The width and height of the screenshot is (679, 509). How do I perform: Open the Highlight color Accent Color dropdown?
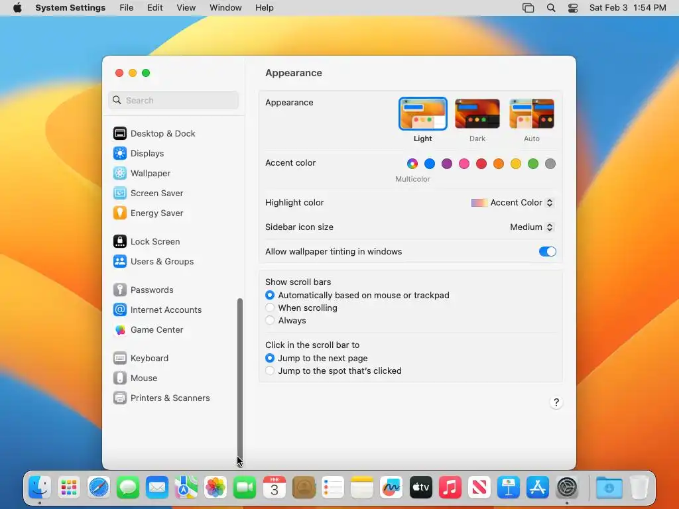coord(513,203)
